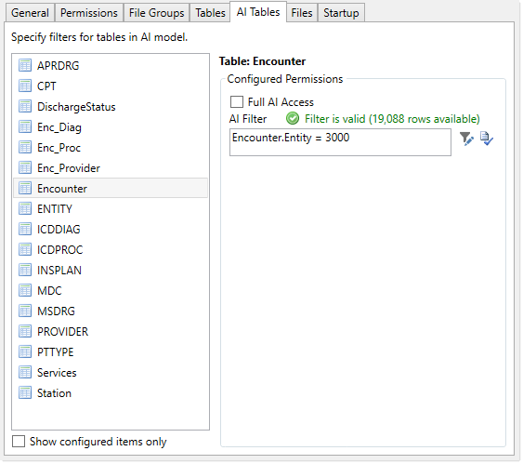The height and width of the screenshot is (464, 523).
Task: Click the green filter valid status icon
Action: coord(293,118)
